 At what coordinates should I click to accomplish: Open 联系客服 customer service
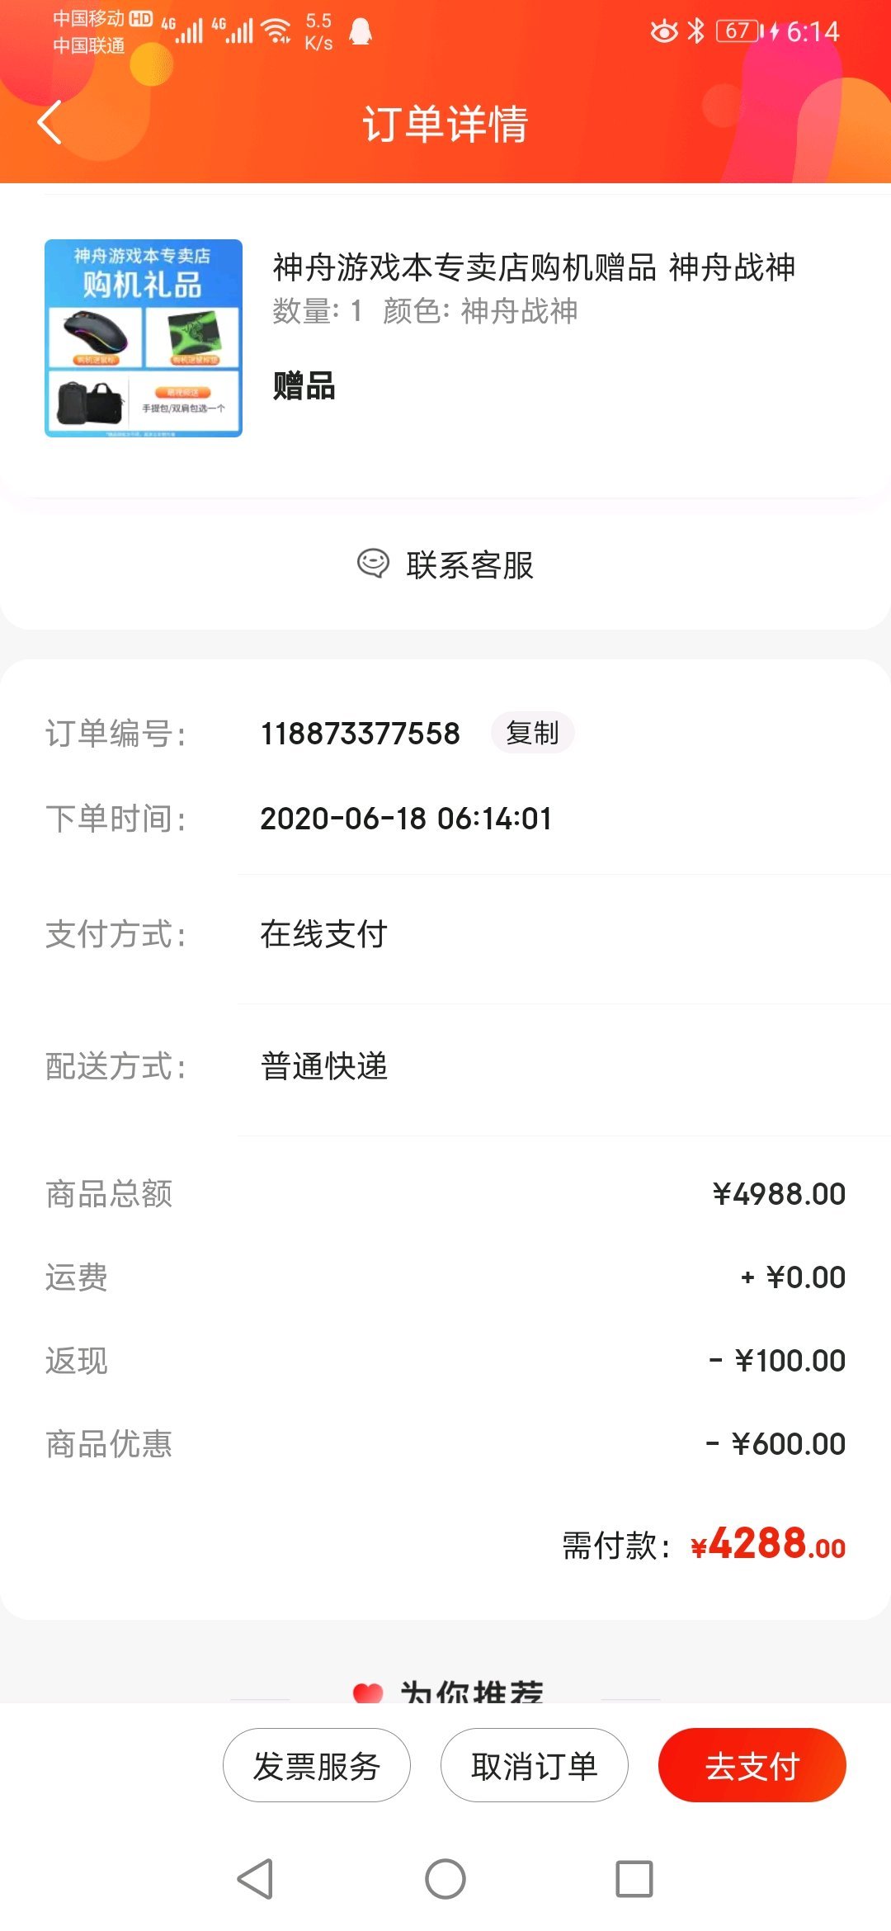[445, 565]
